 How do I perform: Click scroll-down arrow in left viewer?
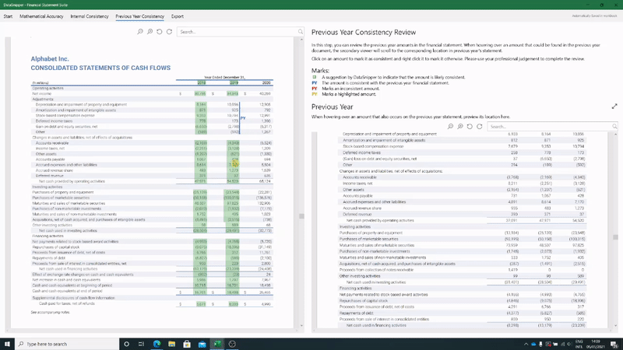[x=301, y=326]
